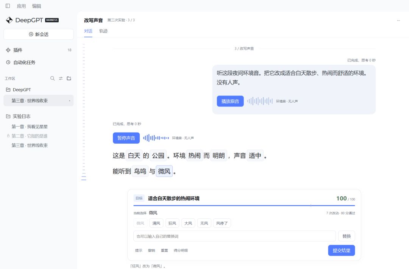This screenshot has width=409, height=269.
Task: Play the original audio with 播放原音
Action: point(230,101)
